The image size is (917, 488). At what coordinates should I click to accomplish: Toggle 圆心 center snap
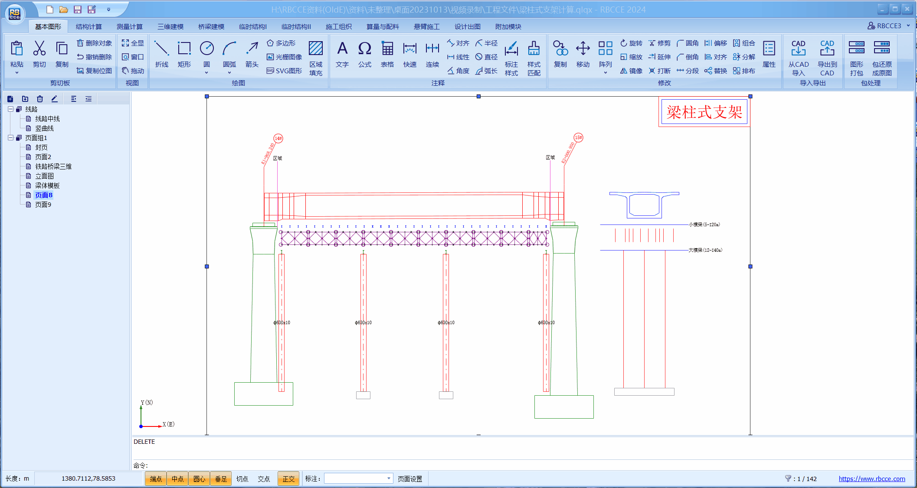(199, 479)
